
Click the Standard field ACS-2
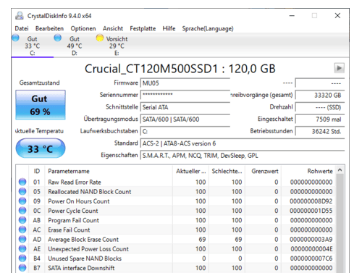click(243, 143)
